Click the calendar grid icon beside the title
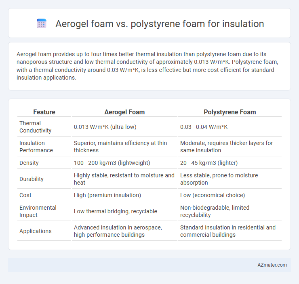 click(42, 24)
